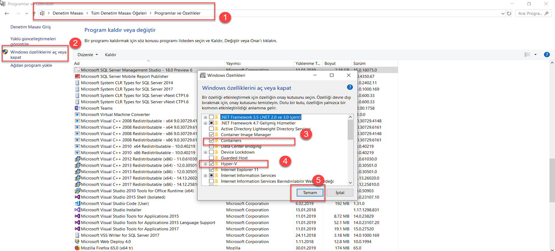This screenshot has width=555, height=251.
Task: Click features list scrollbar down arrow
Action: tap(350, 183)
